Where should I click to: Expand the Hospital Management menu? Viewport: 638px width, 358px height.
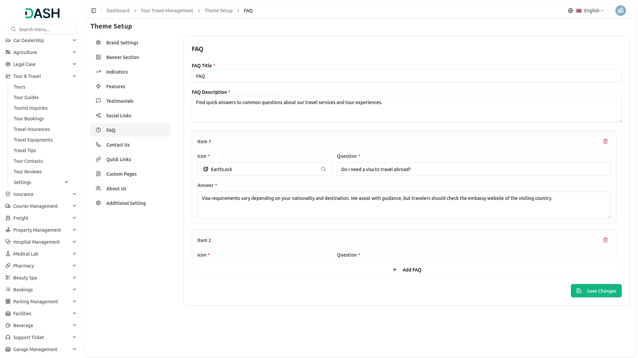(x=74, y=242)
